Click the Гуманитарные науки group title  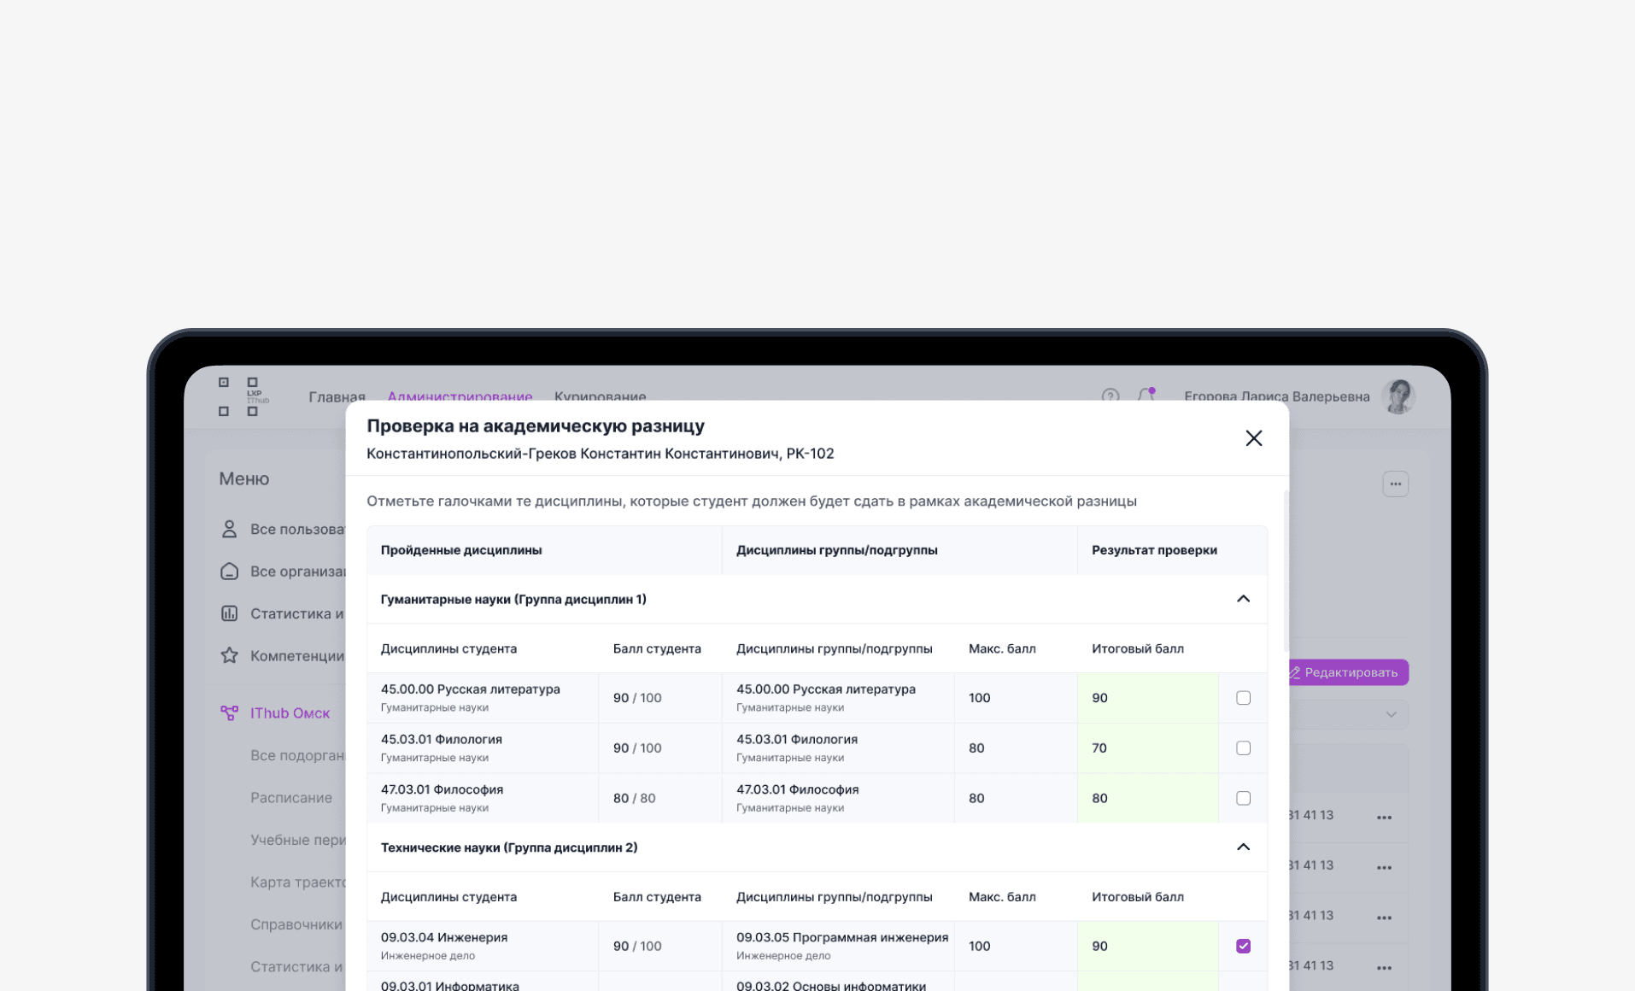click(x=513, y=599)
